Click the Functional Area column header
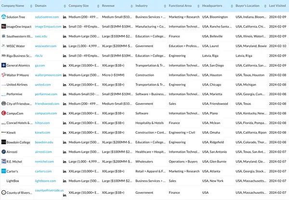 pos(180,6)
